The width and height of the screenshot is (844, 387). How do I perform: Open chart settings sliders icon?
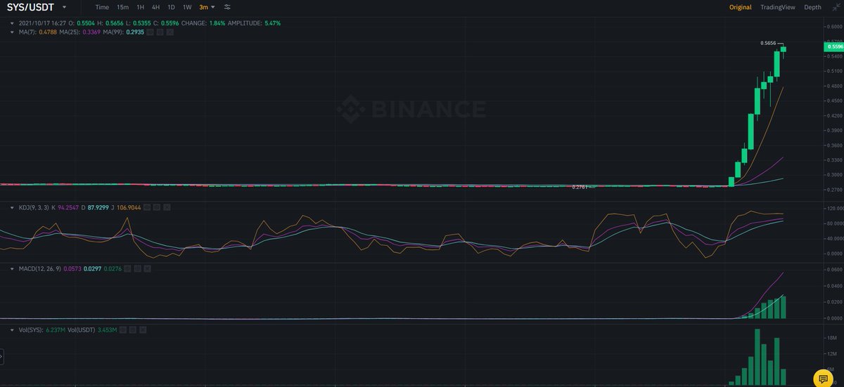(227, 7)
